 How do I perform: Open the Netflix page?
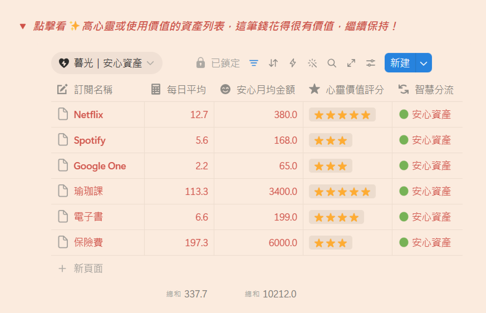tap(89, 115)
